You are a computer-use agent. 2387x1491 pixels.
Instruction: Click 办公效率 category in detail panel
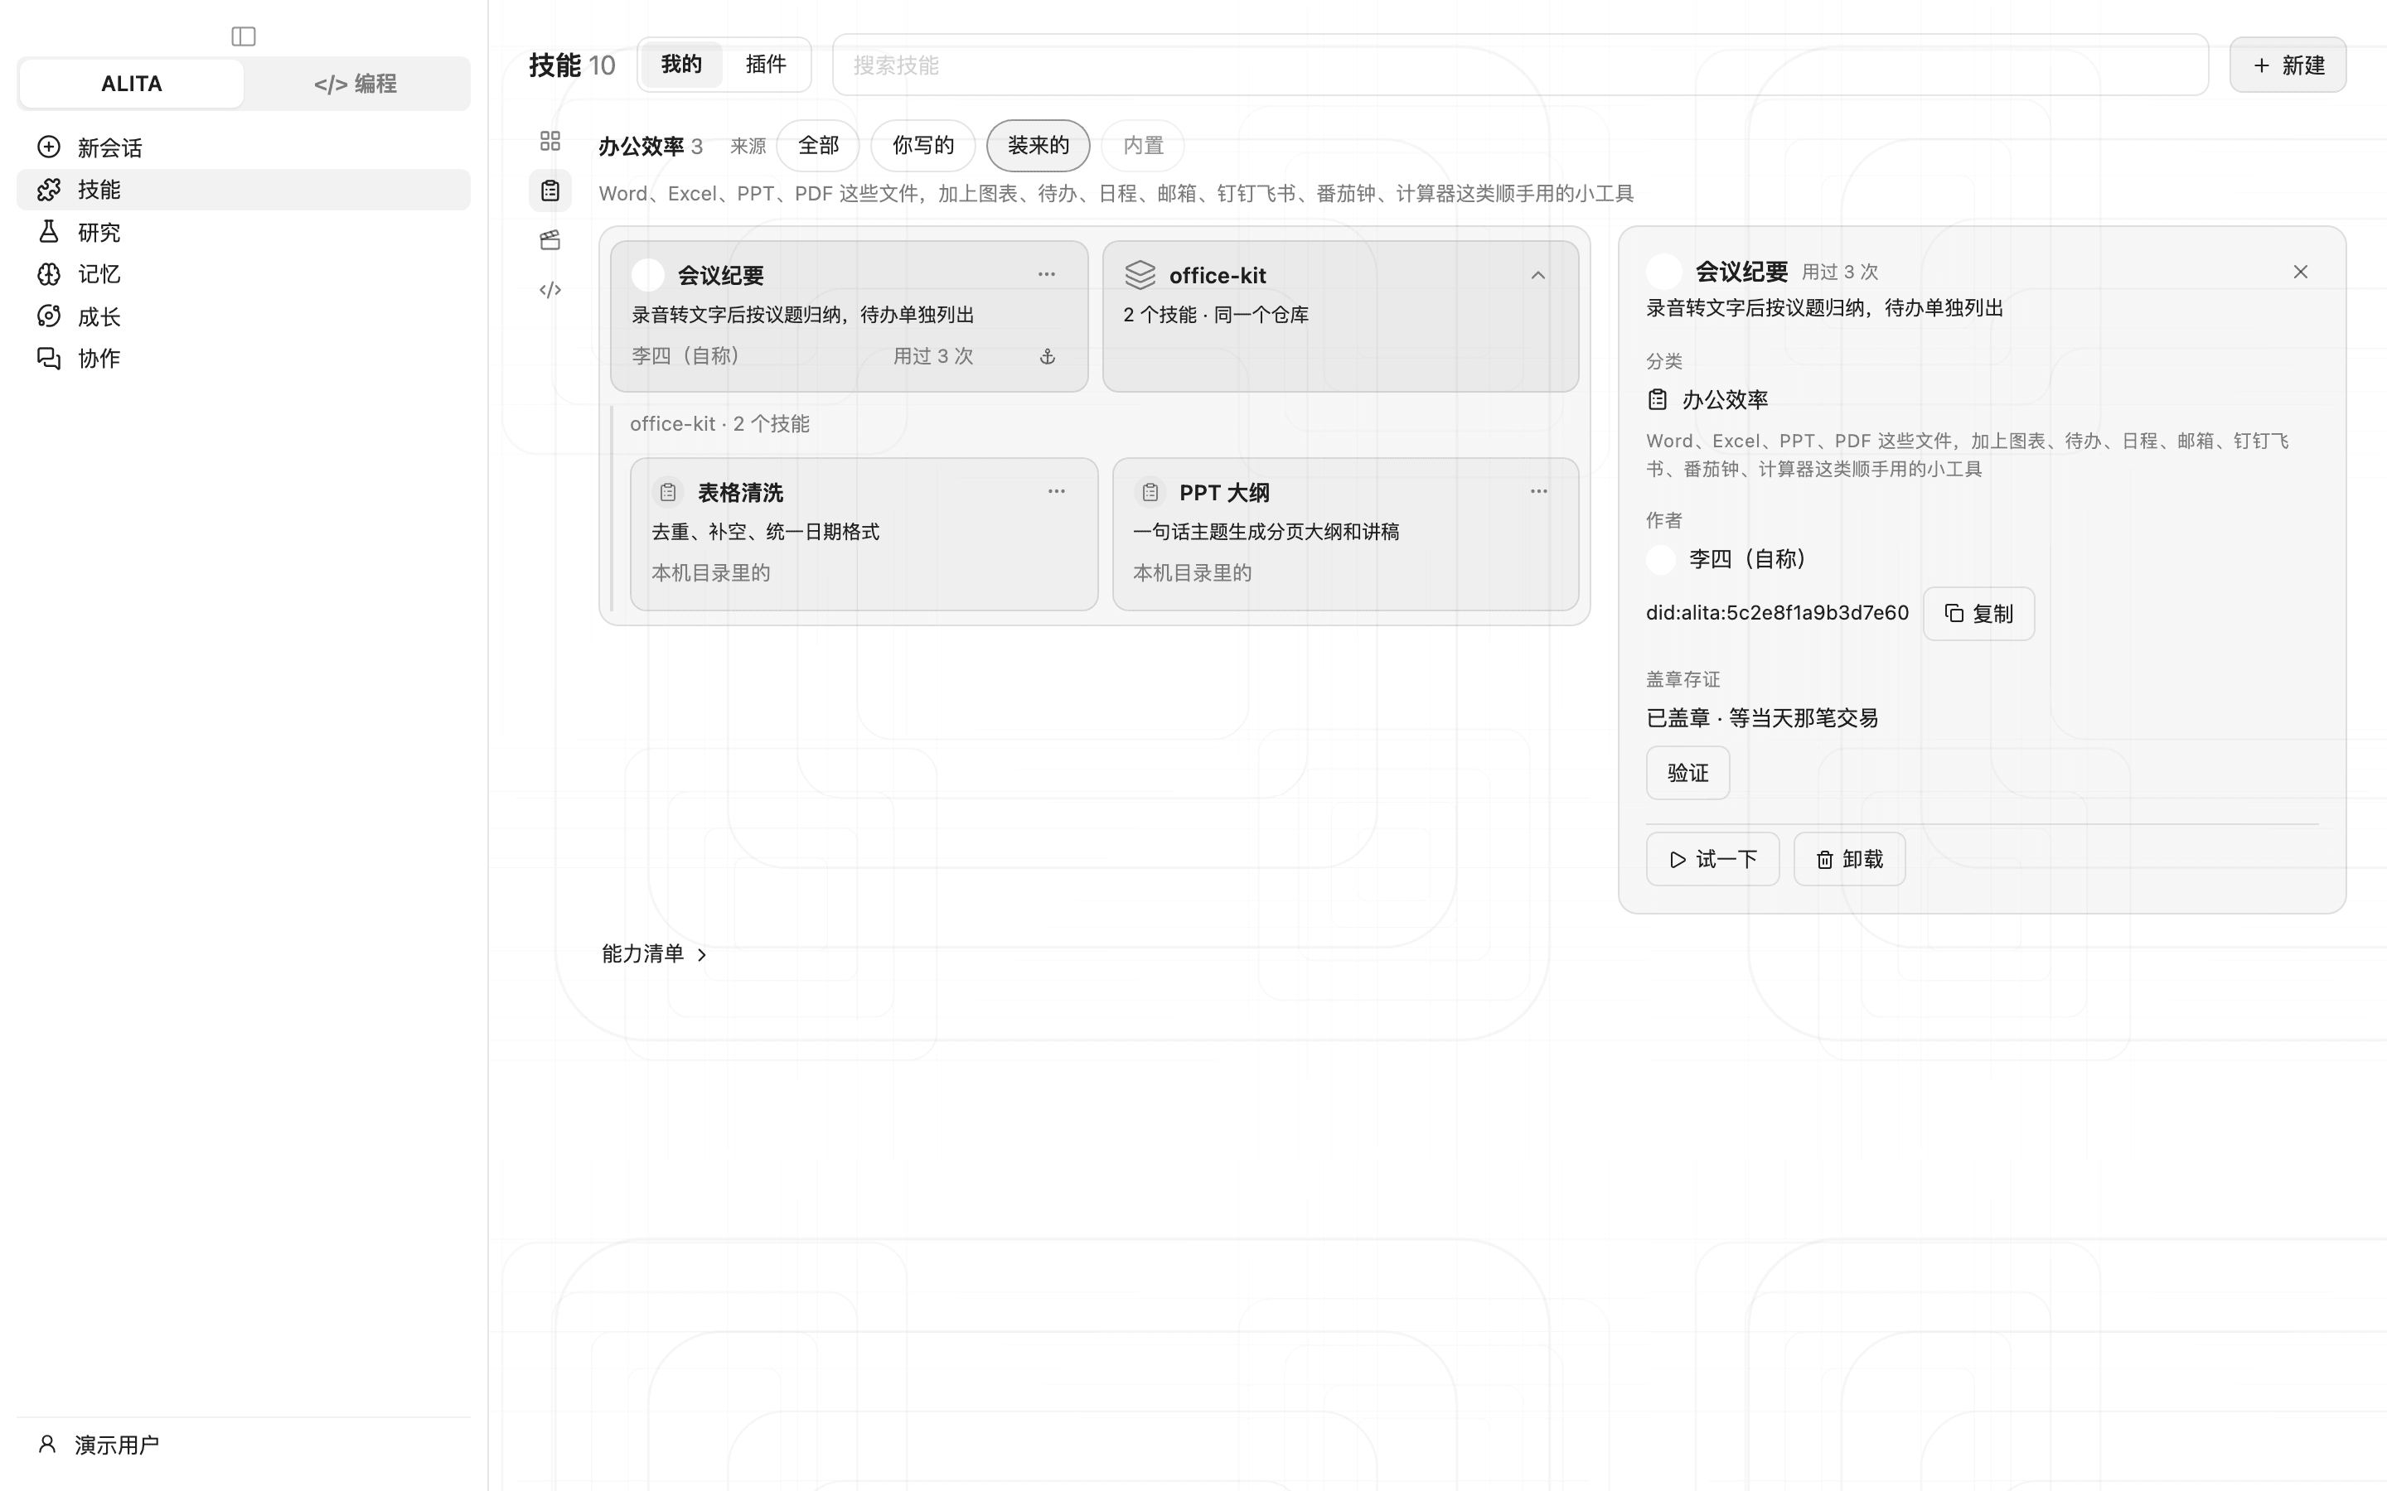pyautogui.click(x=1724, y=399)
